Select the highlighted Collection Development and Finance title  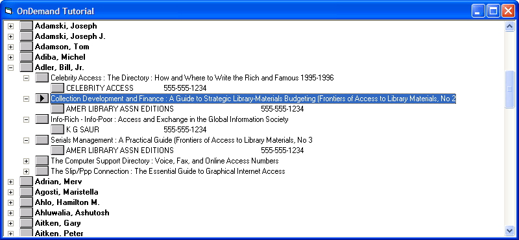click(253, 99)
